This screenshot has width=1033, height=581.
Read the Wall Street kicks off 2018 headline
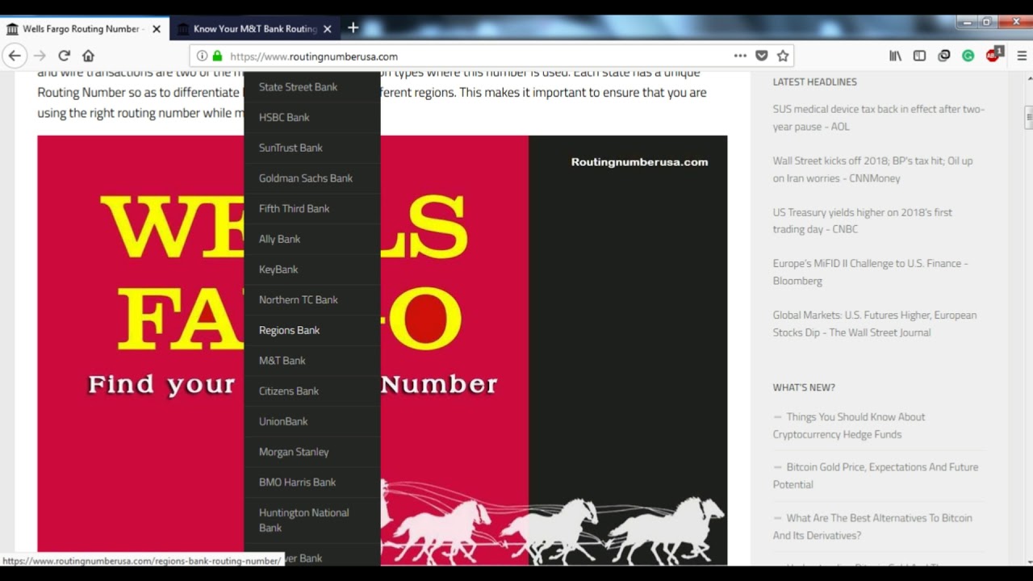pos(872,169)
